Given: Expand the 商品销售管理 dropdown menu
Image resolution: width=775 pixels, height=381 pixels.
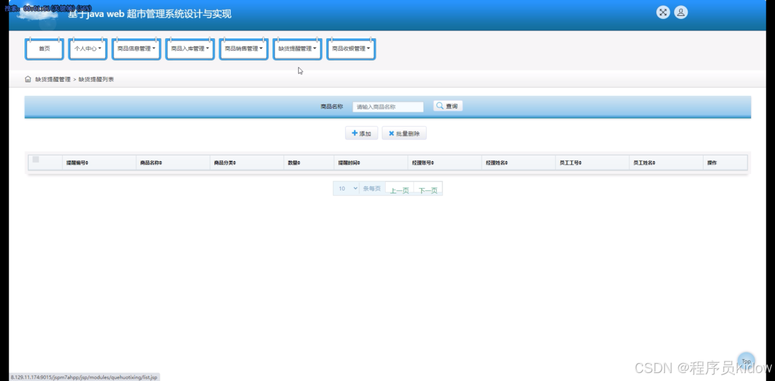Looking at the screenshot, I should point(244,49).
